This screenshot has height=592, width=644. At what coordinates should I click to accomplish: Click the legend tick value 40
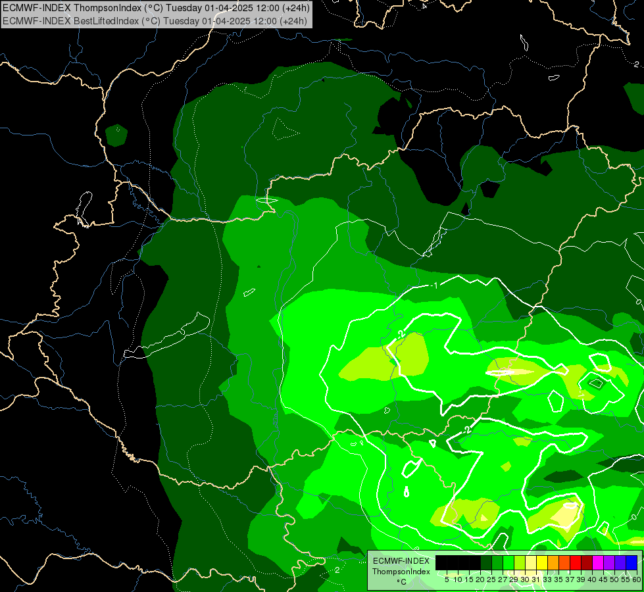592,580
